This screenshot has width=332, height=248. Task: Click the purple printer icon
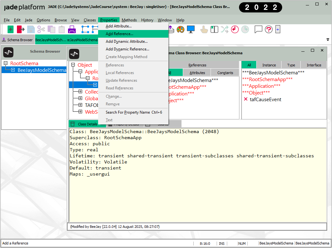(72, 29)
